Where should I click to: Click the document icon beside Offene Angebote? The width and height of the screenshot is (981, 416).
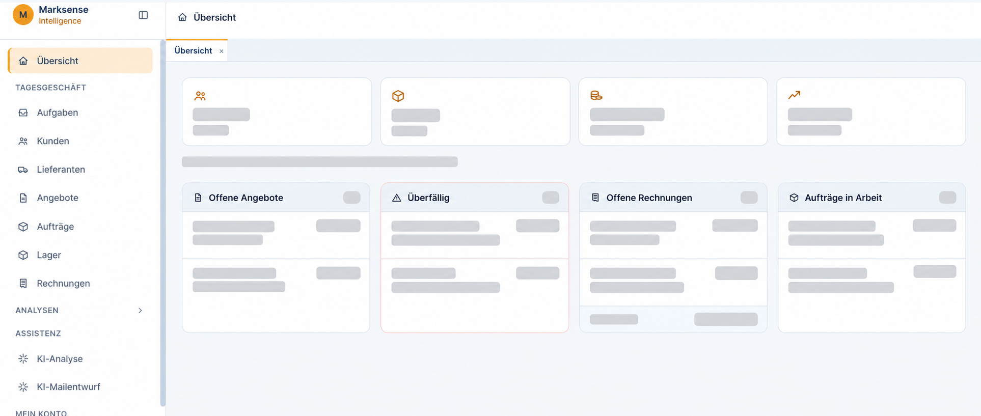pyautogui.click(x=198, y=198)
